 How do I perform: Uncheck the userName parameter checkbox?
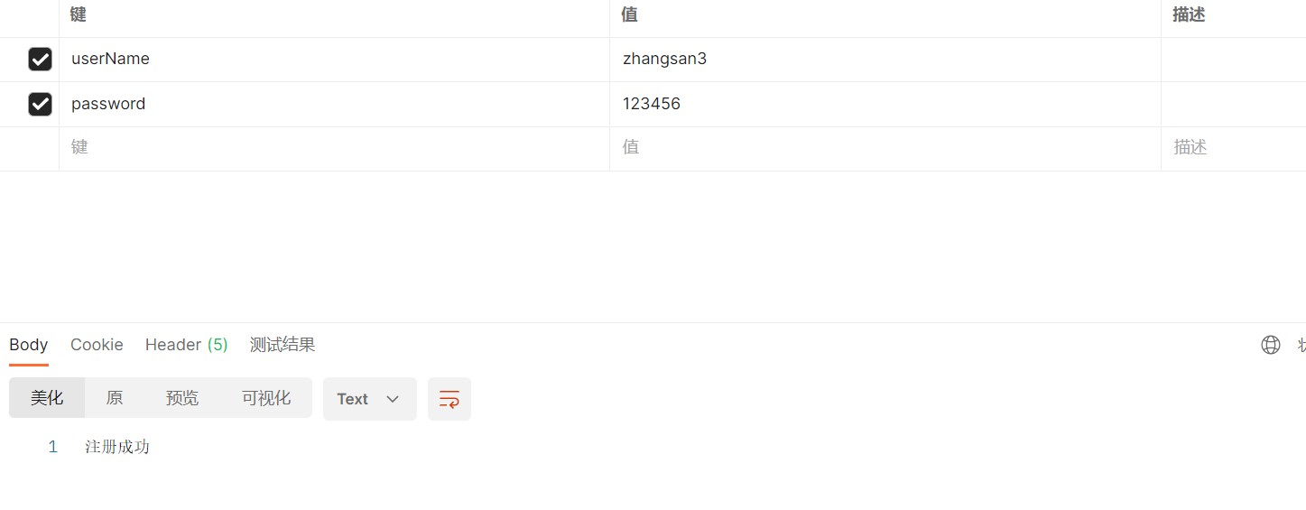coord(40,60)
